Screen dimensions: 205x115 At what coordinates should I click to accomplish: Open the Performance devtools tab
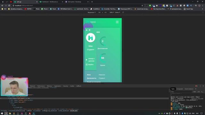click(41, 86)
